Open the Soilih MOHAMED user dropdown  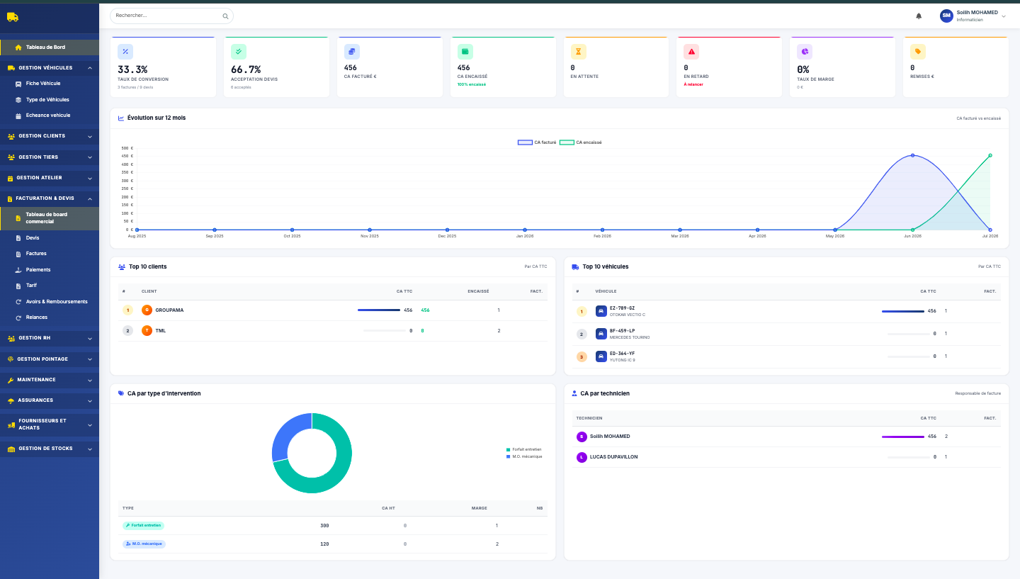[973, 16]
